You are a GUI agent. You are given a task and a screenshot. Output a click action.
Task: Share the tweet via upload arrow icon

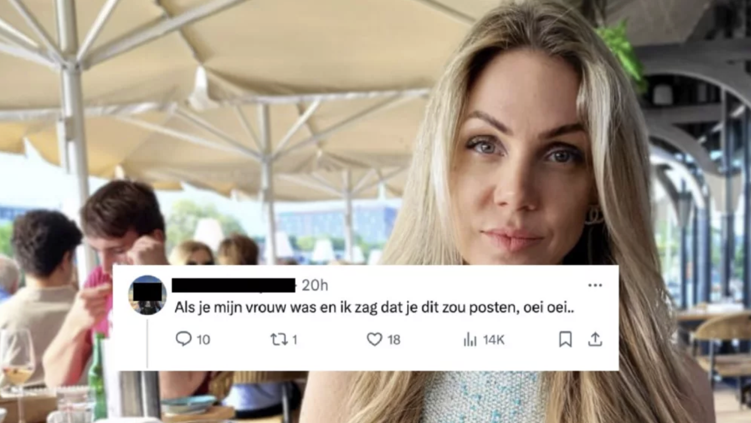pyautogui.click(x=595, y=339)
